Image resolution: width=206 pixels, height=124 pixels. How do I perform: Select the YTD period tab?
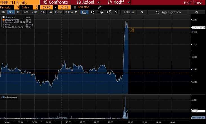[34, 12]
